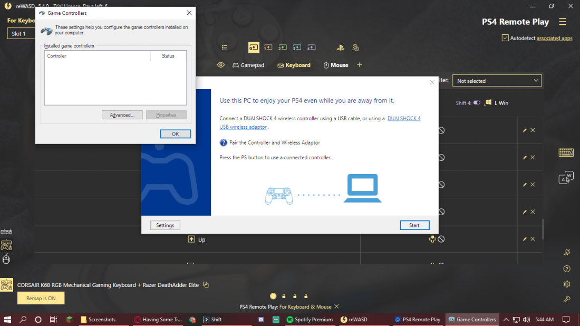The height and width of the screenshot is (326, 580).
Task: Open reWASD preferences gear icon
Action: coord(567,284)
